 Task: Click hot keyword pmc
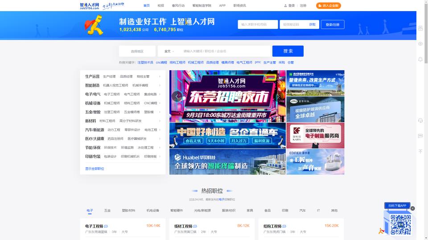coord(258,62)
